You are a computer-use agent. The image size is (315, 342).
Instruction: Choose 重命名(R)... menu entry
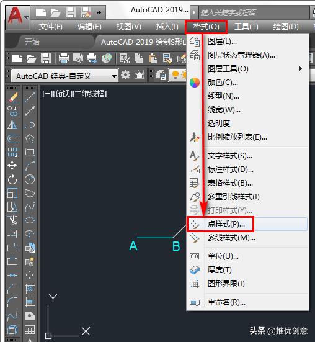(x=248, y=302)
